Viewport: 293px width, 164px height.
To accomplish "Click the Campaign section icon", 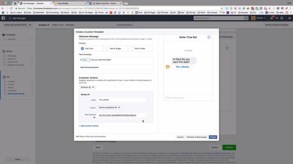I will click(x=3, y=35).
